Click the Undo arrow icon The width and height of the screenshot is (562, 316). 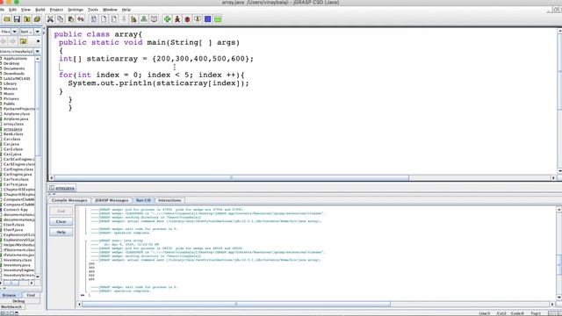pyautogui.click(x=81, y=19)
